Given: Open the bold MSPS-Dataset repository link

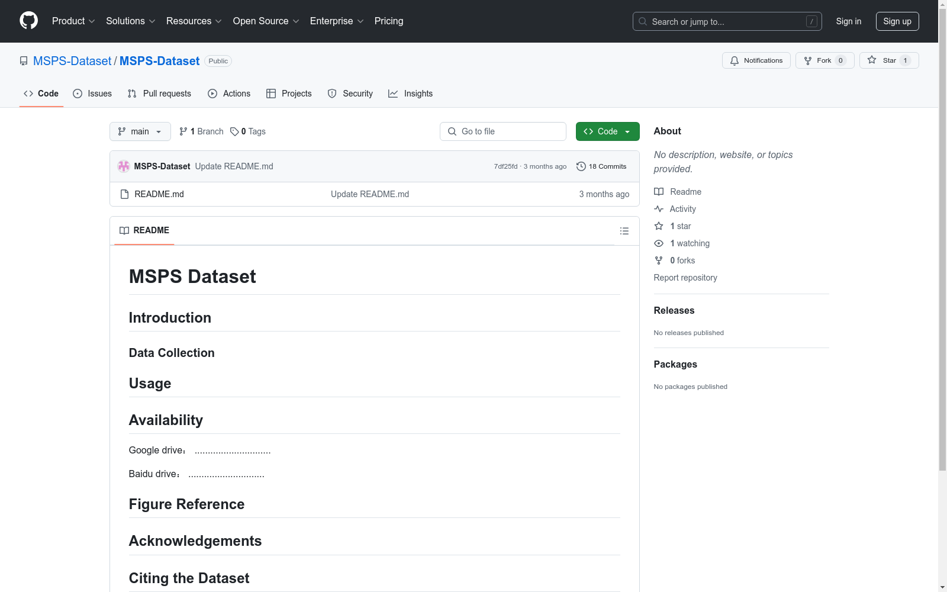Looking at the screenshot, I should 159,61.
